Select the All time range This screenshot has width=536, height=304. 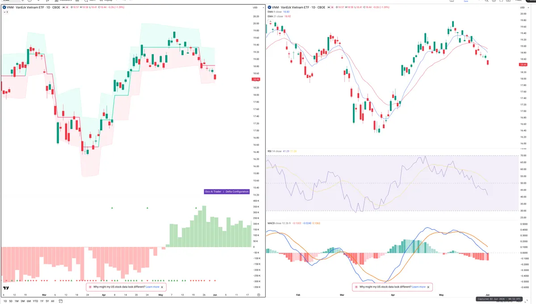coord(53,301)
